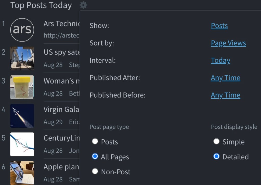Open the blue ethernet cable thumbnail

coord(22,144)
